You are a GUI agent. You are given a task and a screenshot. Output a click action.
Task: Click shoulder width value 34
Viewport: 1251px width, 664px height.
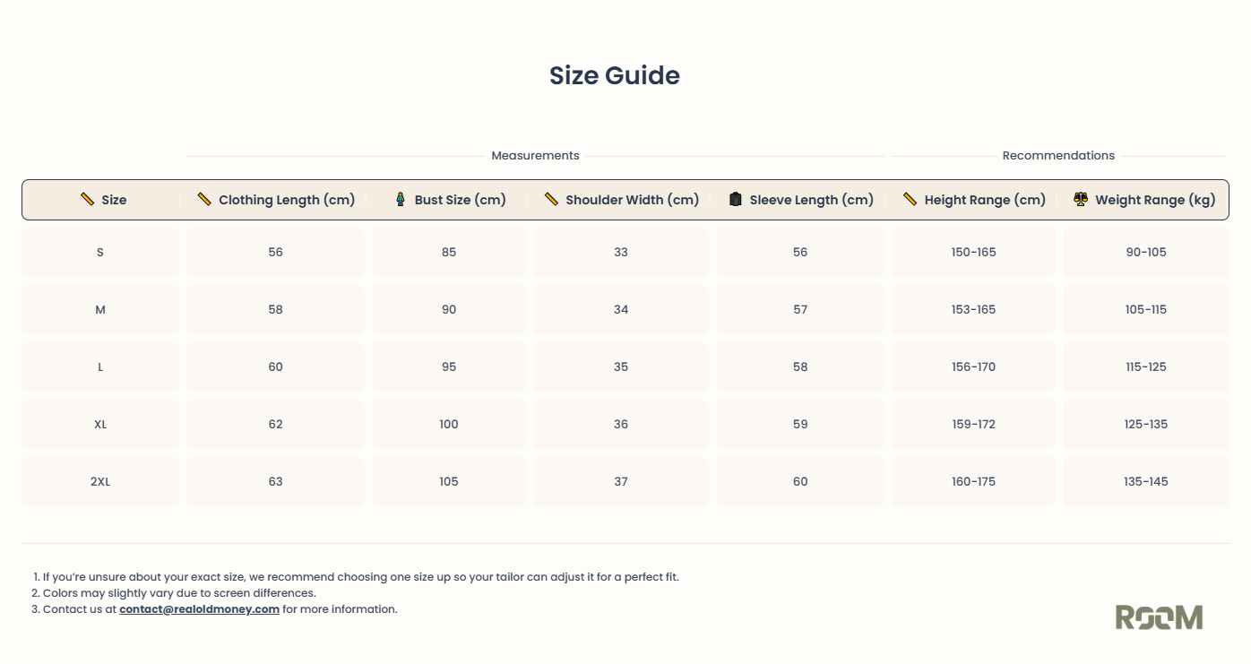pos(621,310)
